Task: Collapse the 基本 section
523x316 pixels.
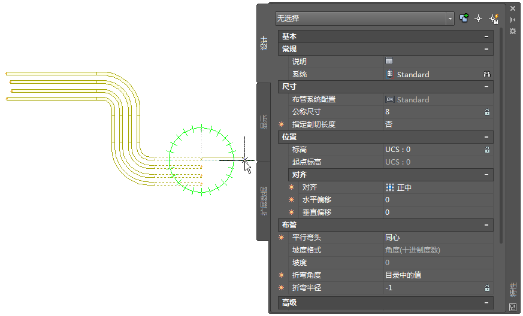Action: pyautogui.click(x=486, y=37)
